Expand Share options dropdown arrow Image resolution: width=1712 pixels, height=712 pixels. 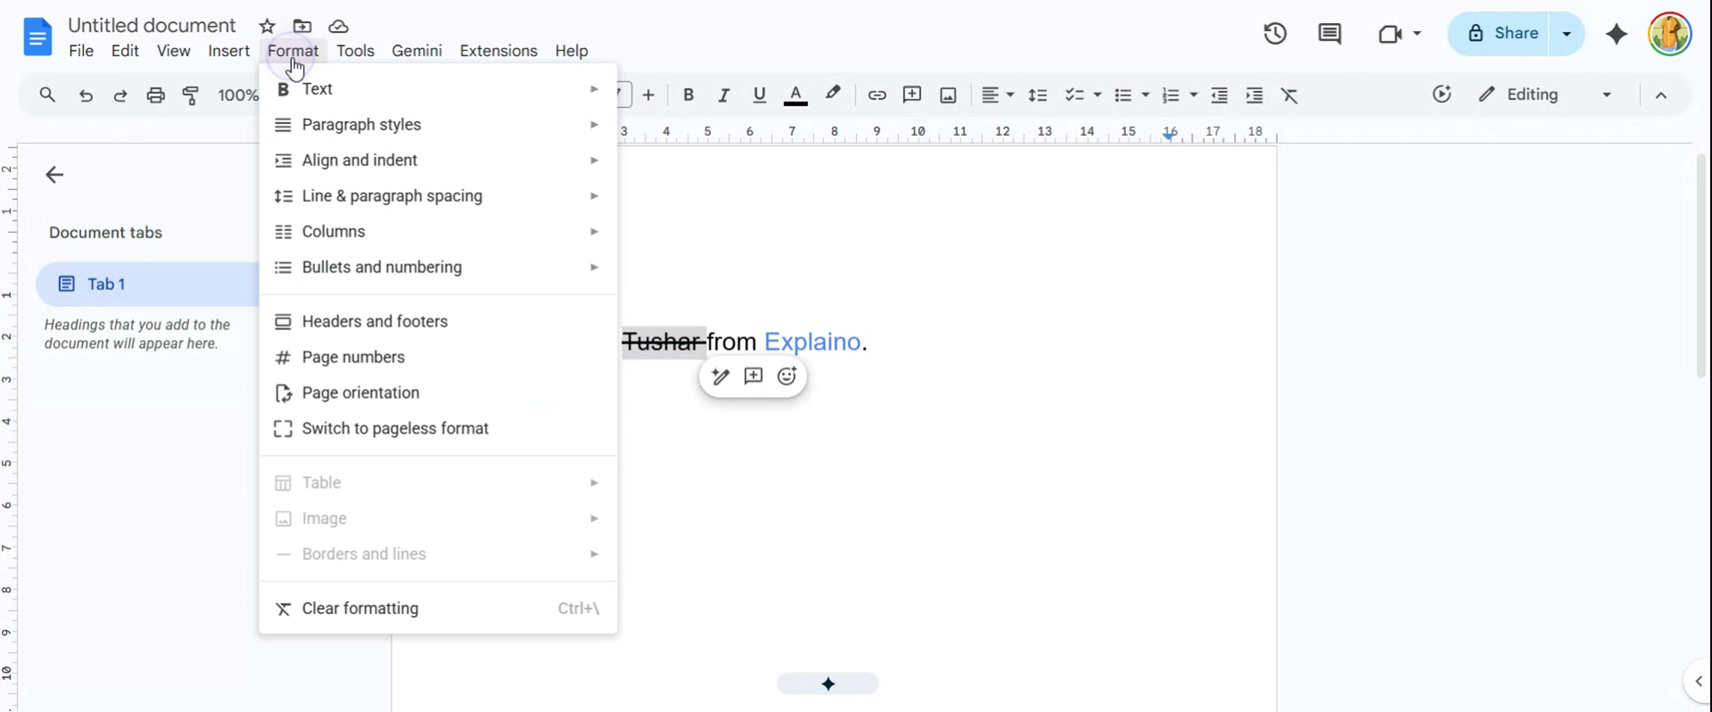pyautogui.click(x=1566, y=33)
